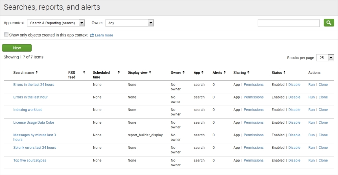Click the search filter text field
Image resolution: width=338 pixels, height=175 pixels.
(288, 23)
